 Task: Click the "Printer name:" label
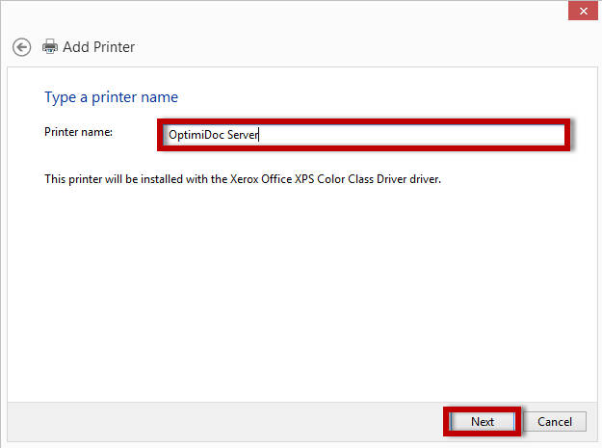coord(78,132)
